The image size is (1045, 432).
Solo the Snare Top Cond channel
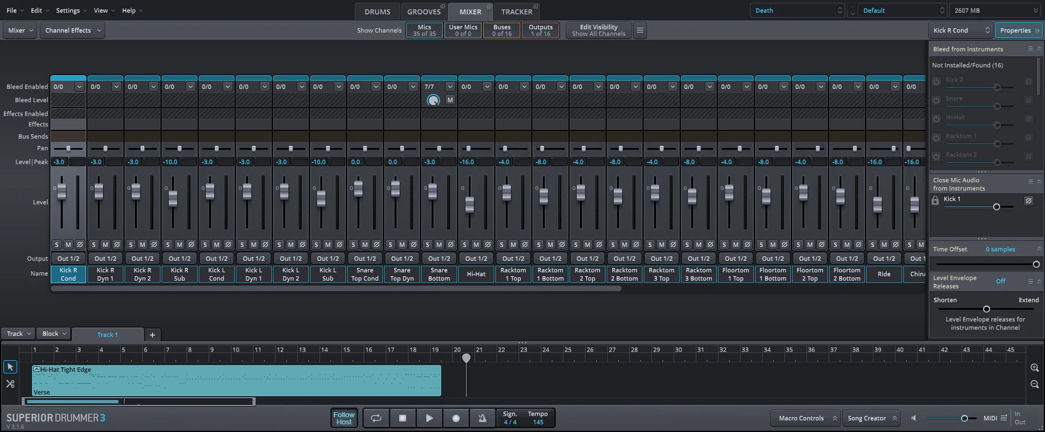click(x=353, y=245)
